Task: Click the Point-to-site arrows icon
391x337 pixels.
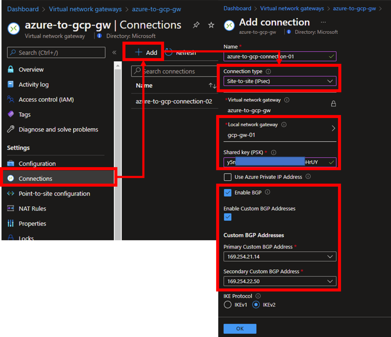Action: coord(11,194)
